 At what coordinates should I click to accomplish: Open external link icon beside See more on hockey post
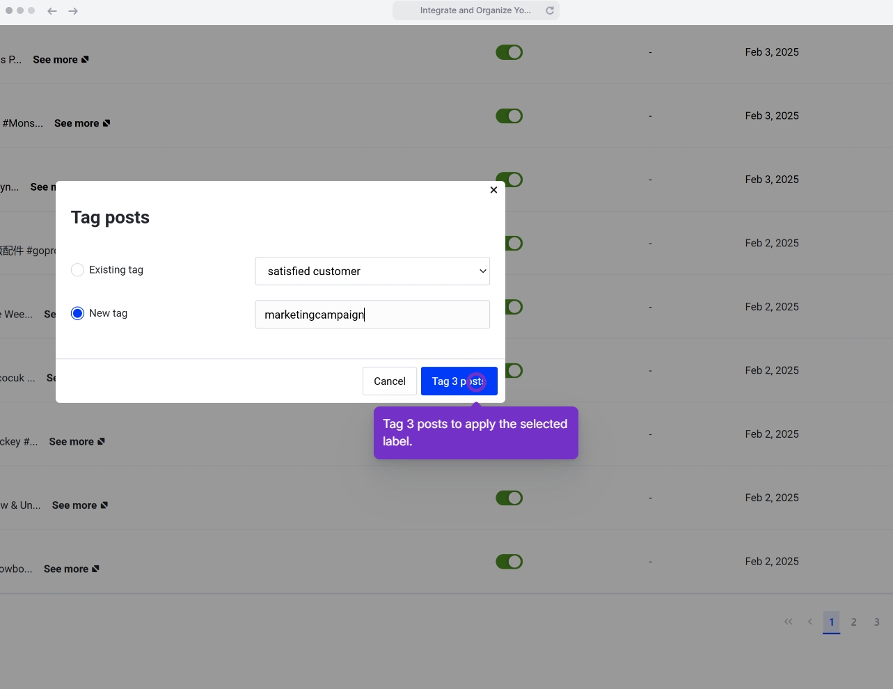pyautogui.click(x=102, y=441)
